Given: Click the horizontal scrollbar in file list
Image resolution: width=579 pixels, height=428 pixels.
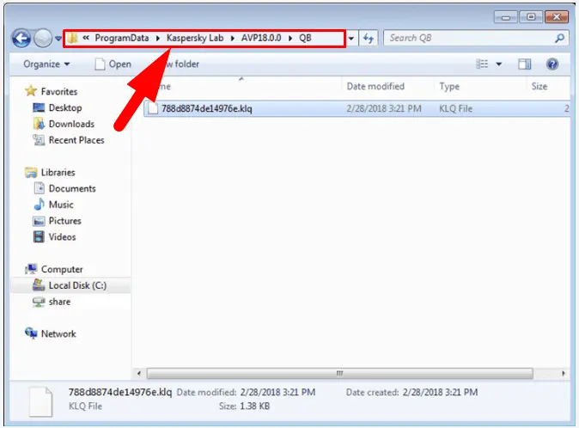Looking at the screenshot, I should tap(340, 374).
